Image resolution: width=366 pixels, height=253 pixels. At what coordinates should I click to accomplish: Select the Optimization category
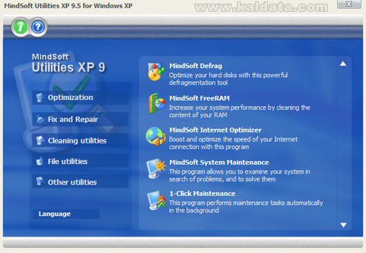click(80, 97)
